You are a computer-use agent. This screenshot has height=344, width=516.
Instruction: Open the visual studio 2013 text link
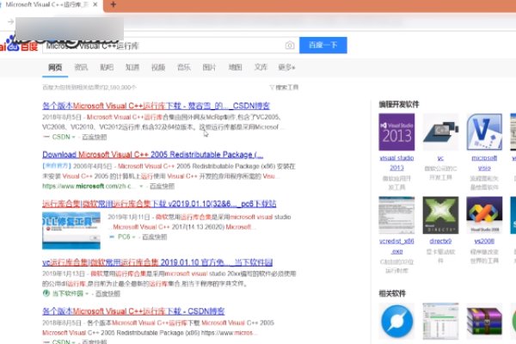[x=396, y=163]
